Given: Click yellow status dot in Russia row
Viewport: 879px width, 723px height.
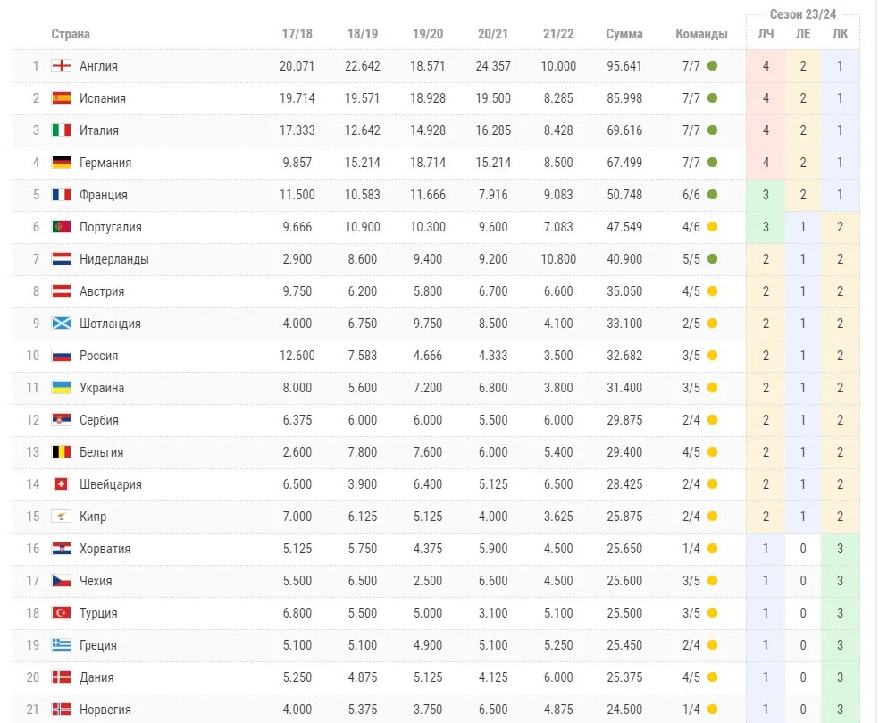Looking at the screenshot, I should click(x=712, y=356).
